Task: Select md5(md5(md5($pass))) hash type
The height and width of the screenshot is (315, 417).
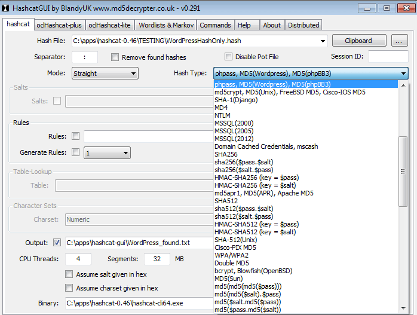Action: [x=306, y=286]
